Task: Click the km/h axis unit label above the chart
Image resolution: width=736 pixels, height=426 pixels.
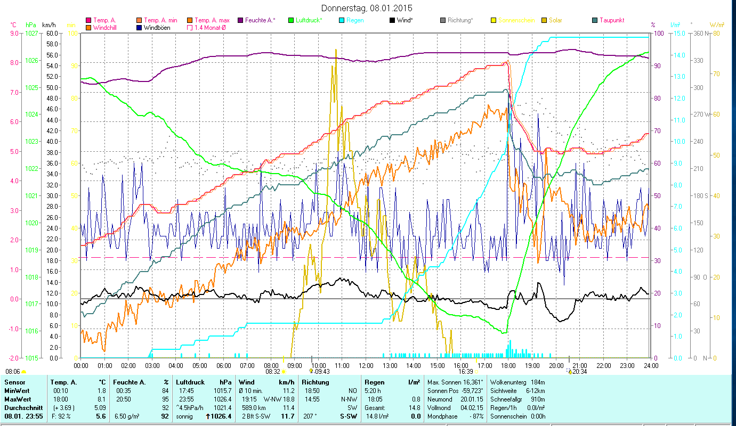Action: [x=48, y=24]
